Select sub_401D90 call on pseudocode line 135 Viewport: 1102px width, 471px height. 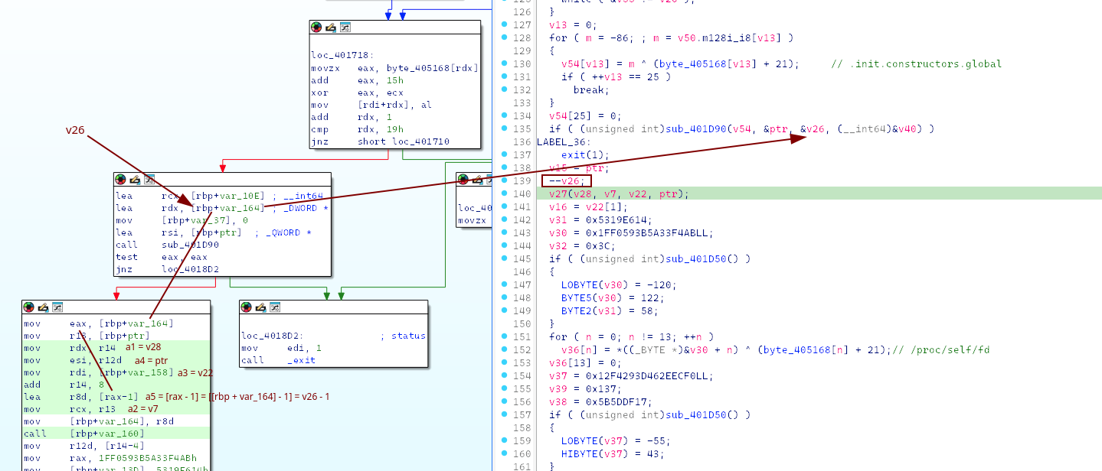[698, 128]
